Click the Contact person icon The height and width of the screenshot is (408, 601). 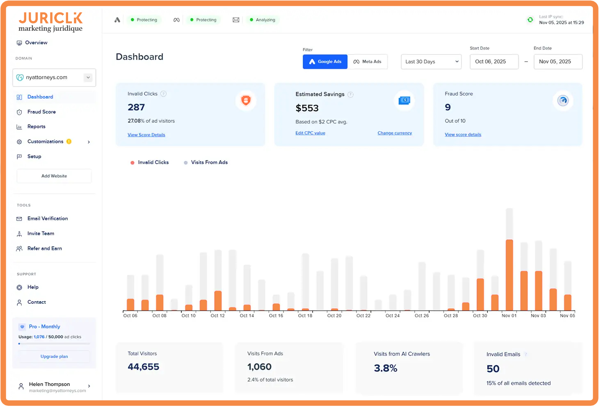pos(19,303)
